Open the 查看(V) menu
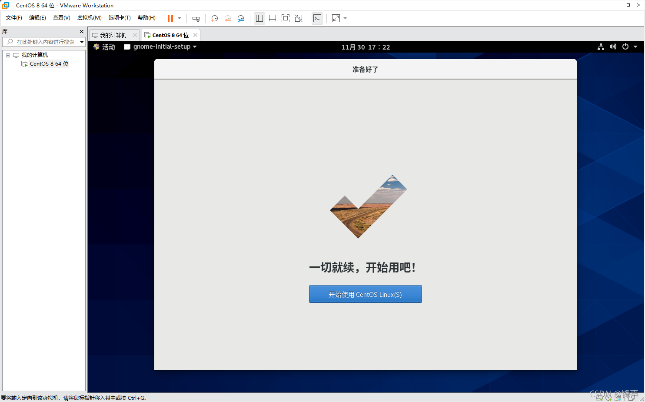This screenshot has width=645, height=402. (x=61, y=18)
